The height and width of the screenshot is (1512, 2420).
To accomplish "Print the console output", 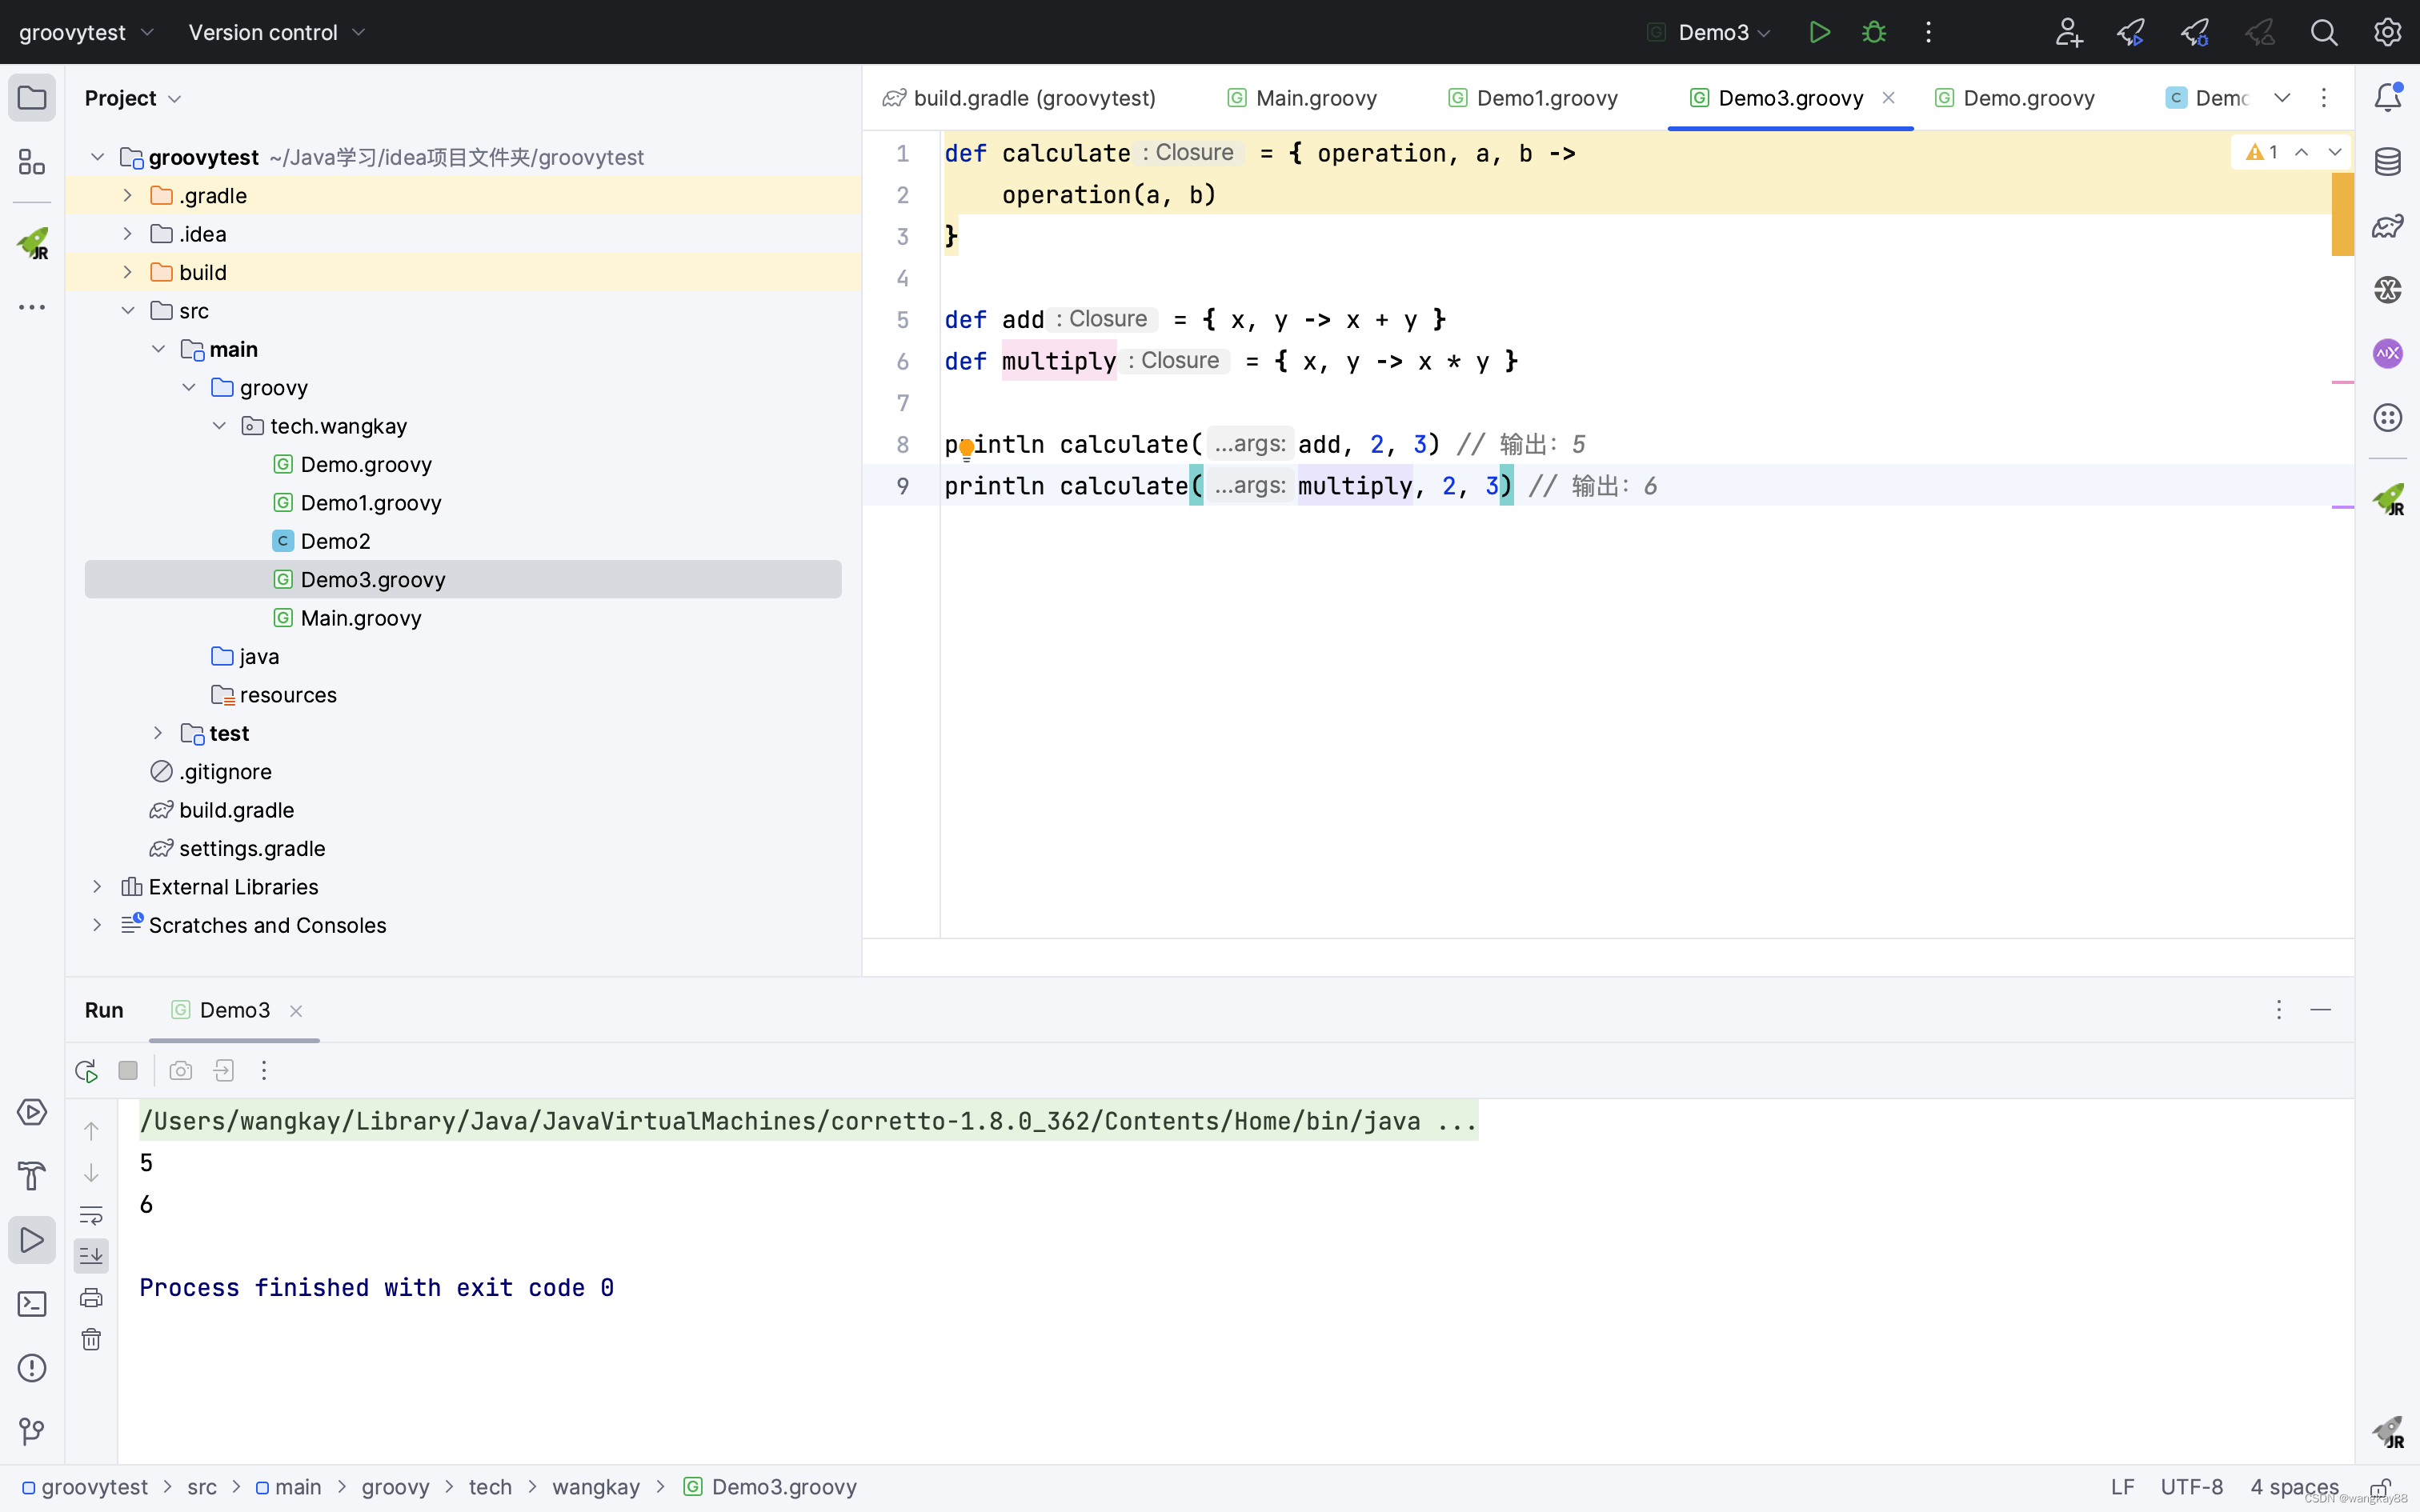I will click(x=91, y=1298).
